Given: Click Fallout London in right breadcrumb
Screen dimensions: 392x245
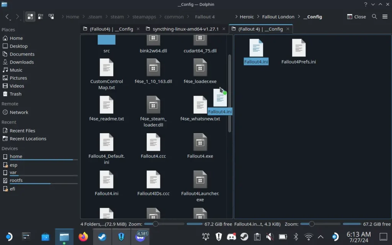Looking at the screenshot, I should 278,17.
